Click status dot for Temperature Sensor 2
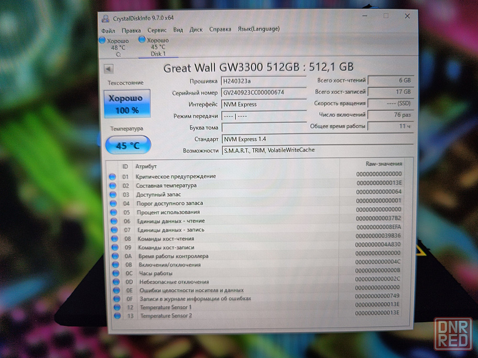Image resolution: width=478 pixels, height=358 pixels. click(x=118, y=316)
